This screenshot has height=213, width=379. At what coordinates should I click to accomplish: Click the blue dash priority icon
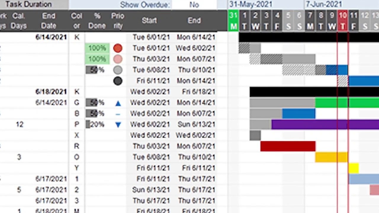click(118, 114)
